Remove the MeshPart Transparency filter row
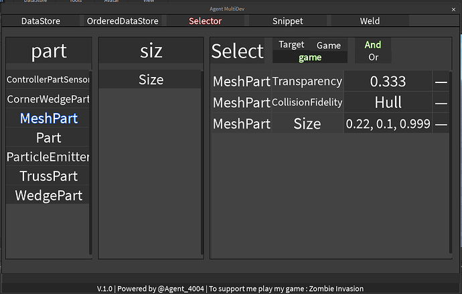Image resolution: width=462 pixels, height=294 pixels. (x=441, y=82)
